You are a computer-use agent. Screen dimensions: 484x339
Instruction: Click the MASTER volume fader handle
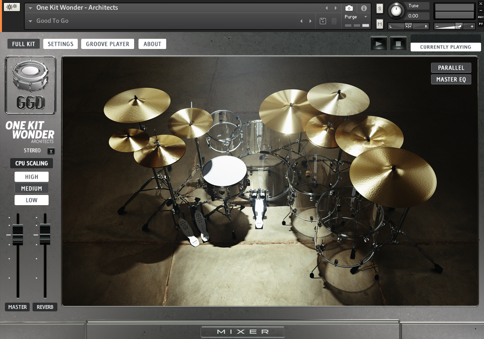click(x=17, y=235)
